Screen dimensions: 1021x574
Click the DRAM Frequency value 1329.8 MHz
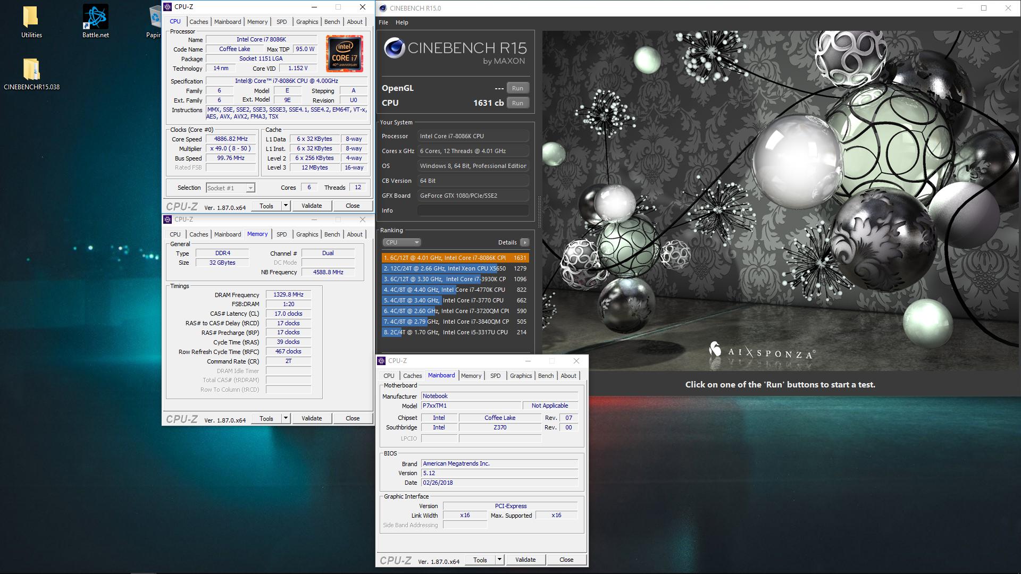click(288, 294)
